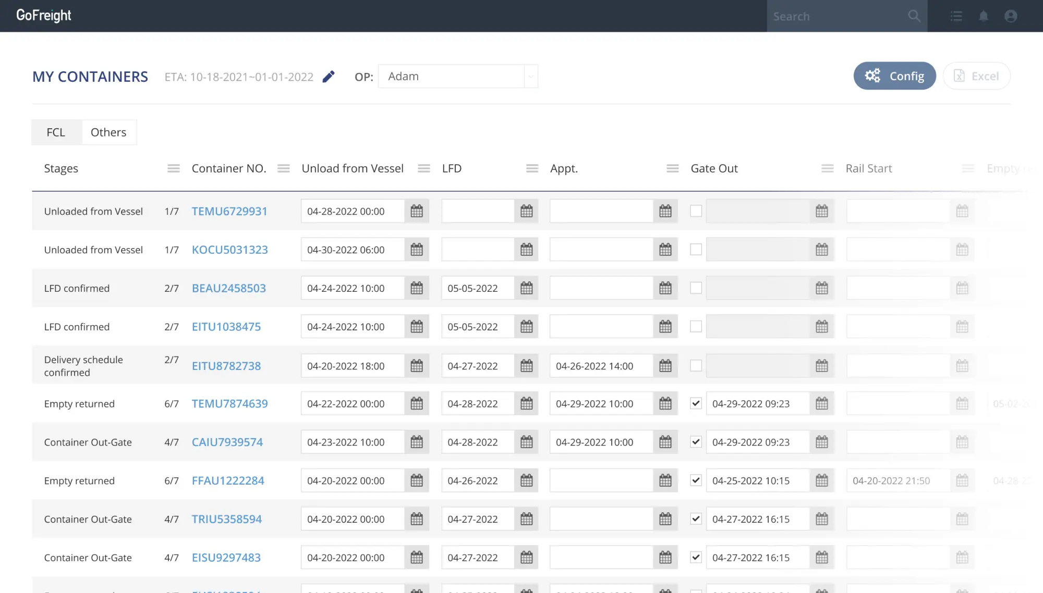Click the LFD date field for EITU1038475
Viewport: 1043px width, 593px height.
[477, 327]
